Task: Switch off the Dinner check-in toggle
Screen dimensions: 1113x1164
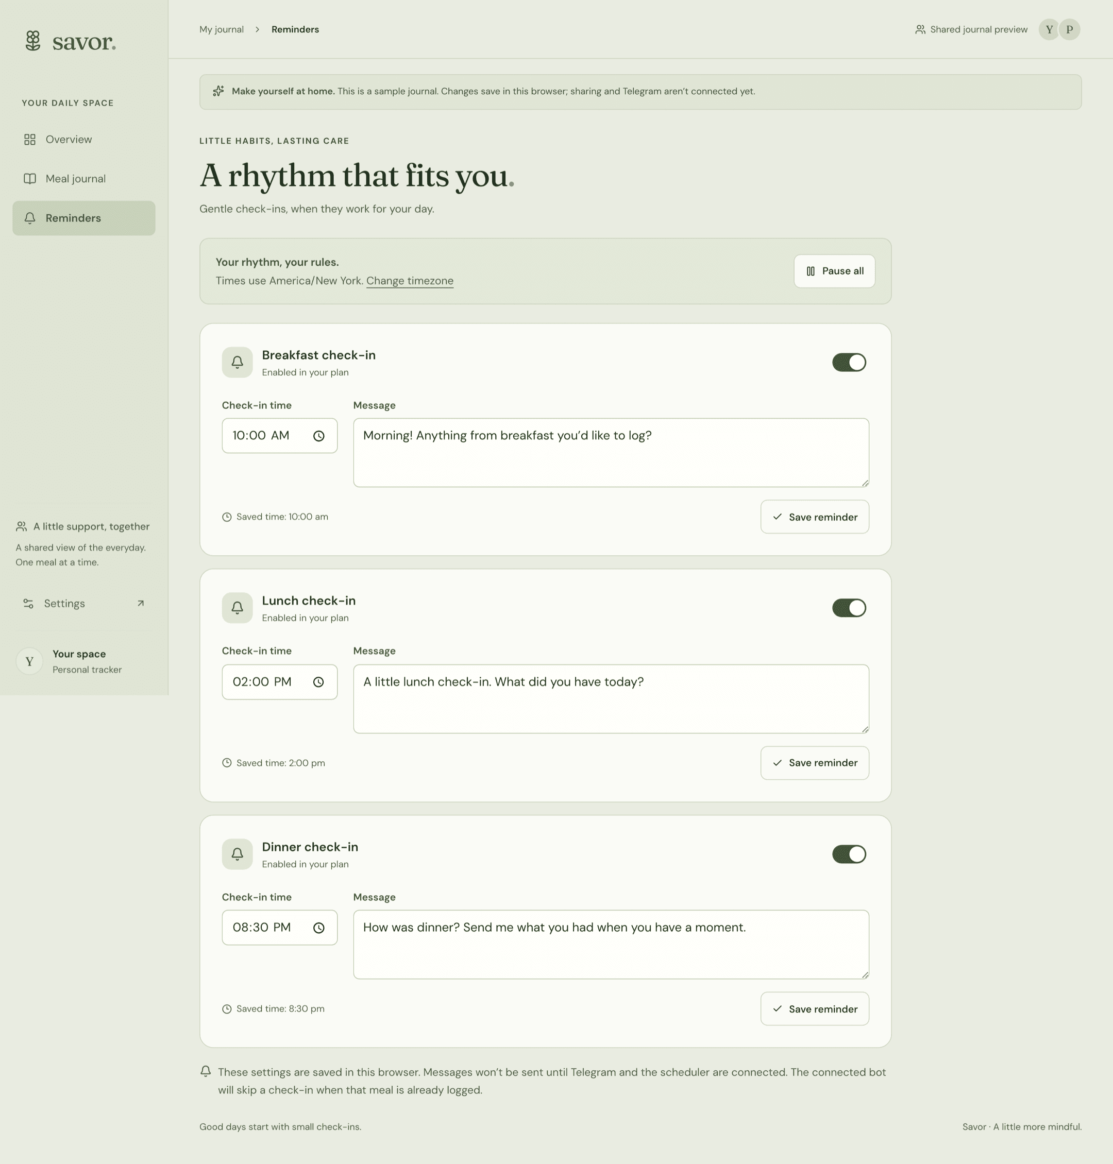Action: tap(849, 854)
